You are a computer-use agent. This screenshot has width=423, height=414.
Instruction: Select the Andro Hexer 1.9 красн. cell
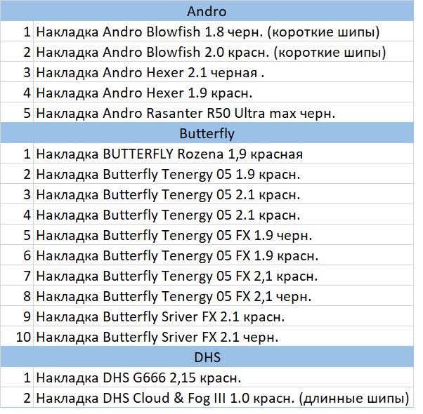(223, 93)
